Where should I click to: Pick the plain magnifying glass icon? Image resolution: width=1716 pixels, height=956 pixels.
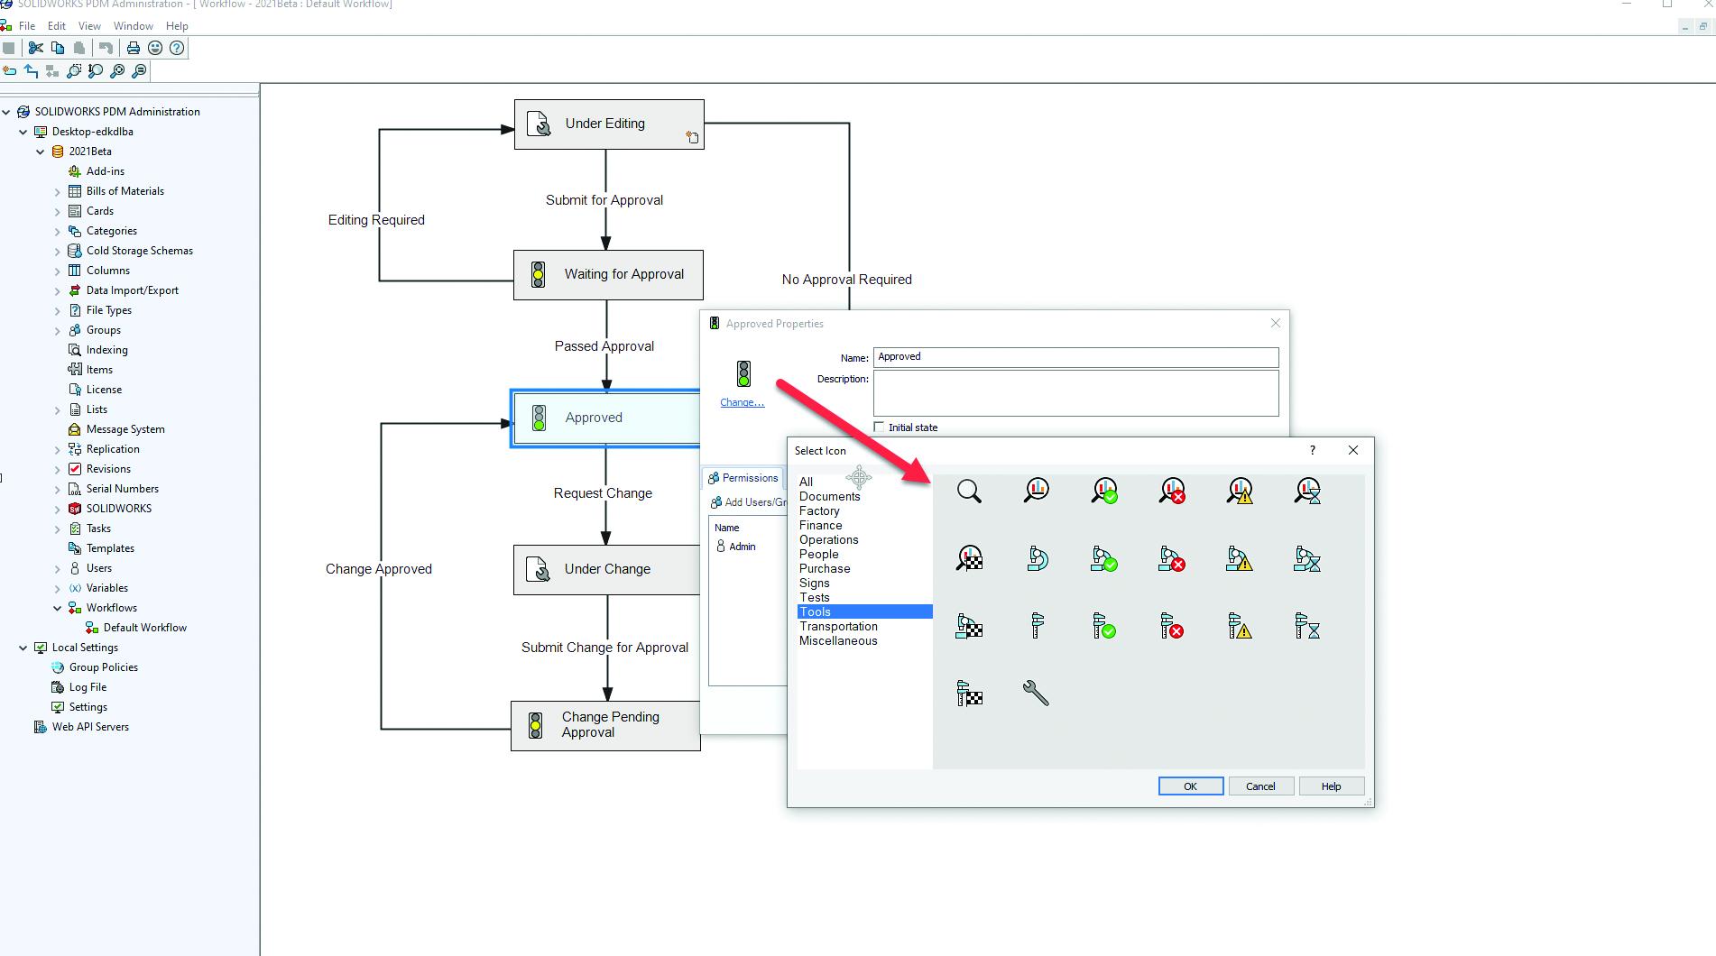point(969,492)
